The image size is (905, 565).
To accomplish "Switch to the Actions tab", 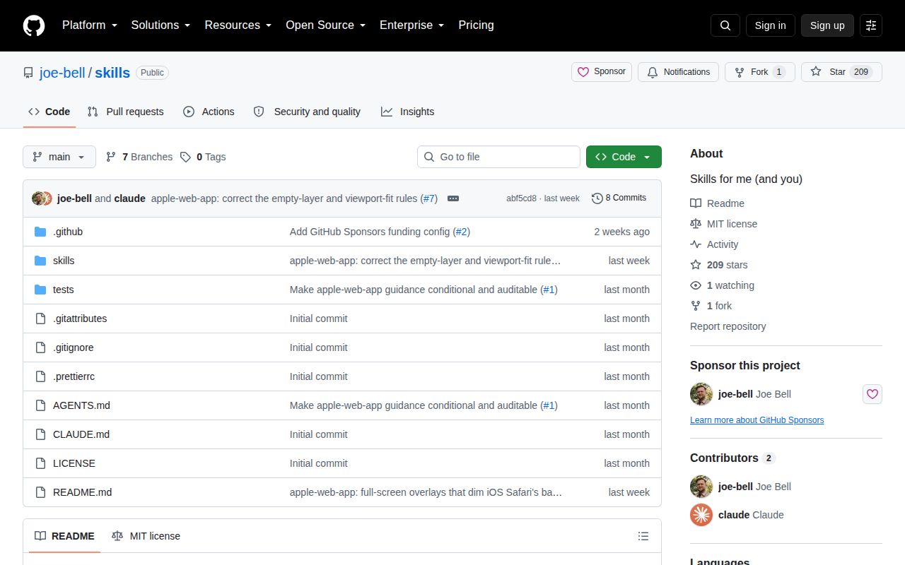I will [x=209, y=112].
